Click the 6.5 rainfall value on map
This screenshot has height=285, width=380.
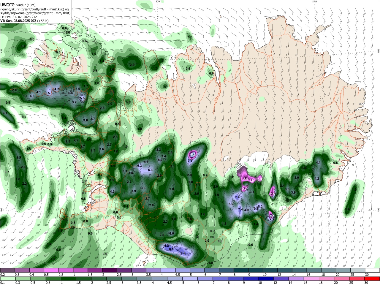click(x=260, y=206)
